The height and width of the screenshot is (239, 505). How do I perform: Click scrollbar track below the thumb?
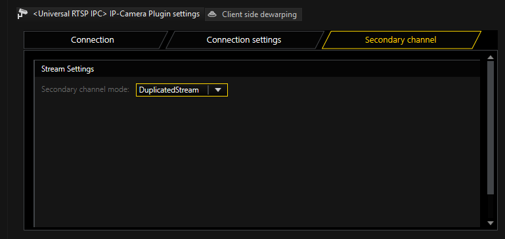tap(491, 207)
